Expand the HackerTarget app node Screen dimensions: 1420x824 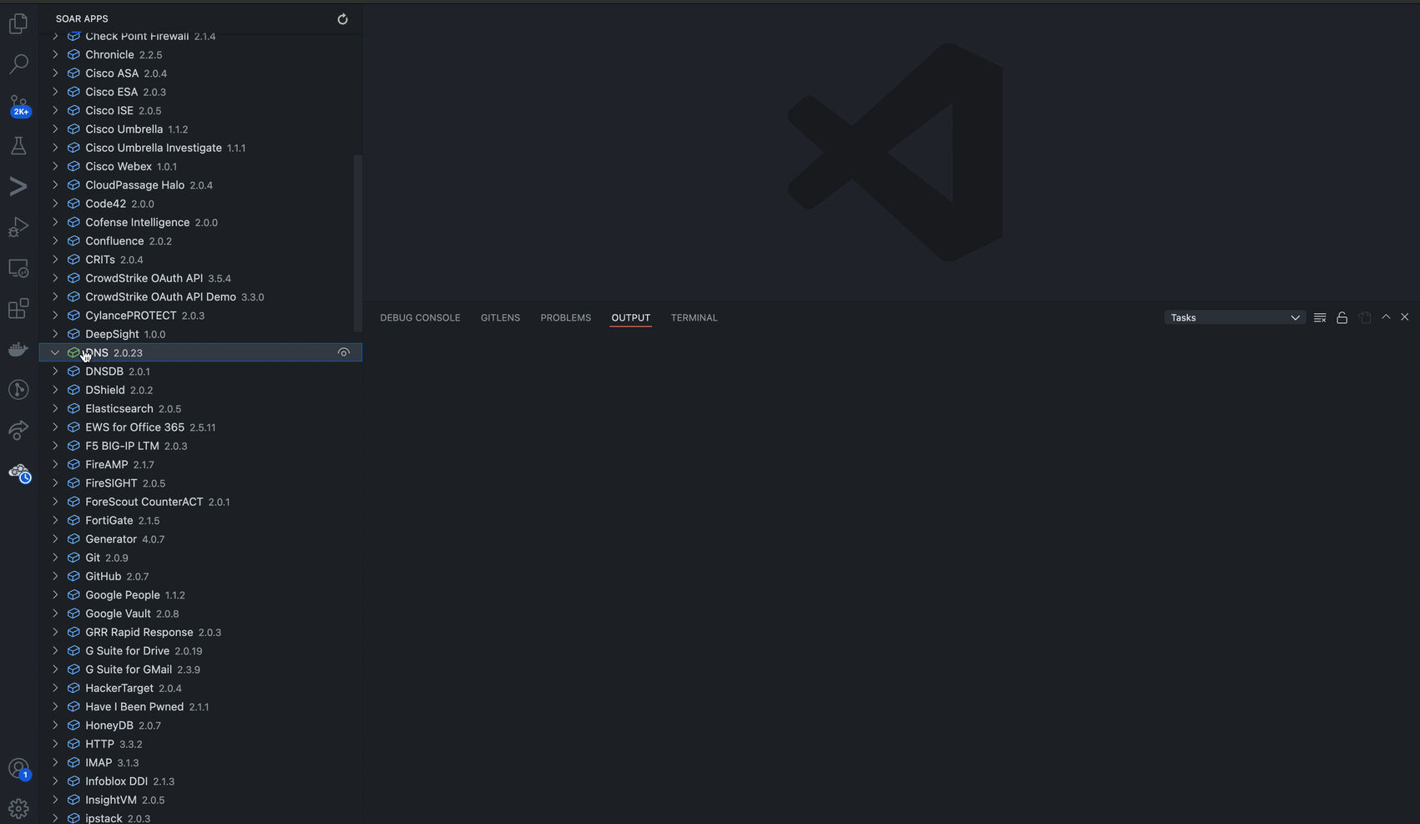[x=55, y=688]
